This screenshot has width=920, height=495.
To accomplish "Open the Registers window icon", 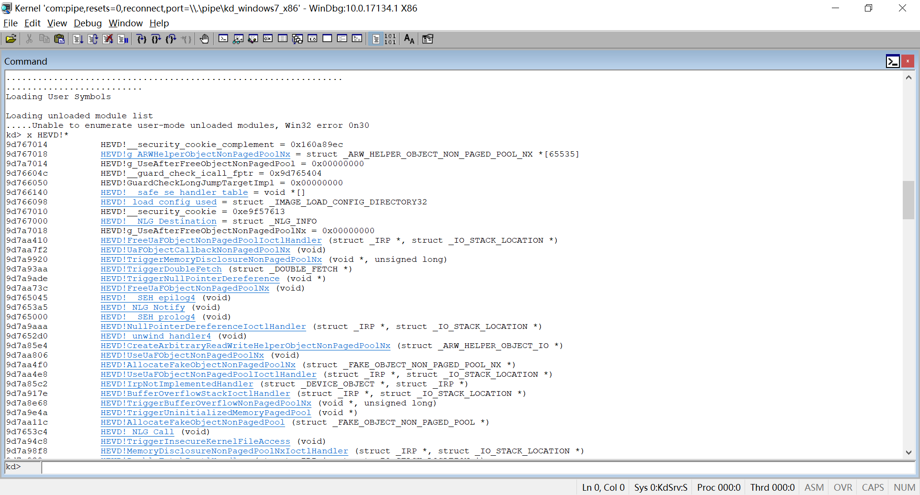I will point(268,39).
